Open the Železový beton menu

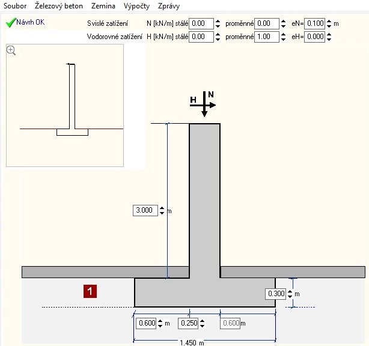[59, 5]
